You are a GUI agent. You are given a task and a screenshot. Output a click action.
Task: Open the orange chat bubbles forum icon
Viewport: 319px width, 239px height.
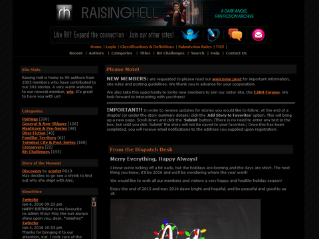tap(235, 35)
